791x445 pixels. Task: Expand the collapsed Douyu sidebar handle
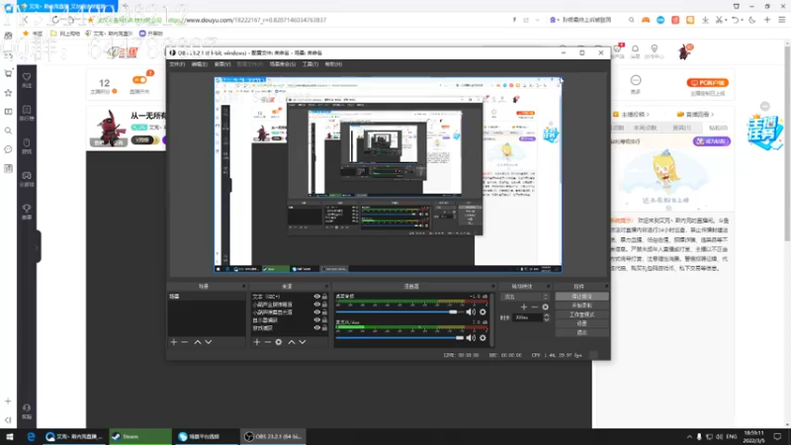pyautogui.click(x=37, y=247)
